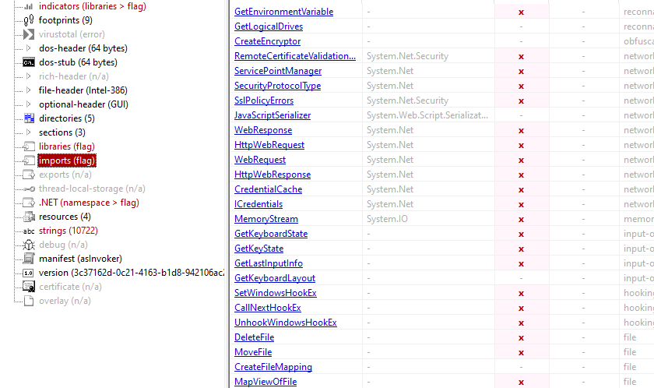Click the overlay page icon
This screenshot has width=654, height=388.
(29, 301)
